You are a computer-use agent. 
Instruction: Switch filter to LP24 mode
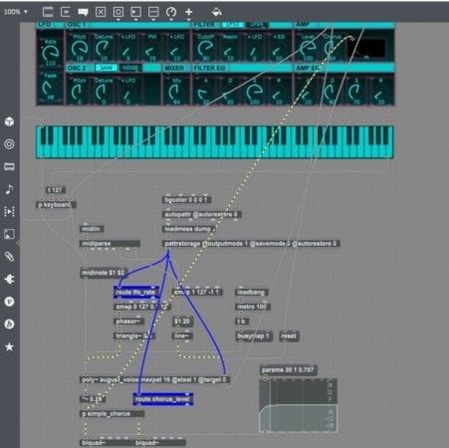pos(257,25)
